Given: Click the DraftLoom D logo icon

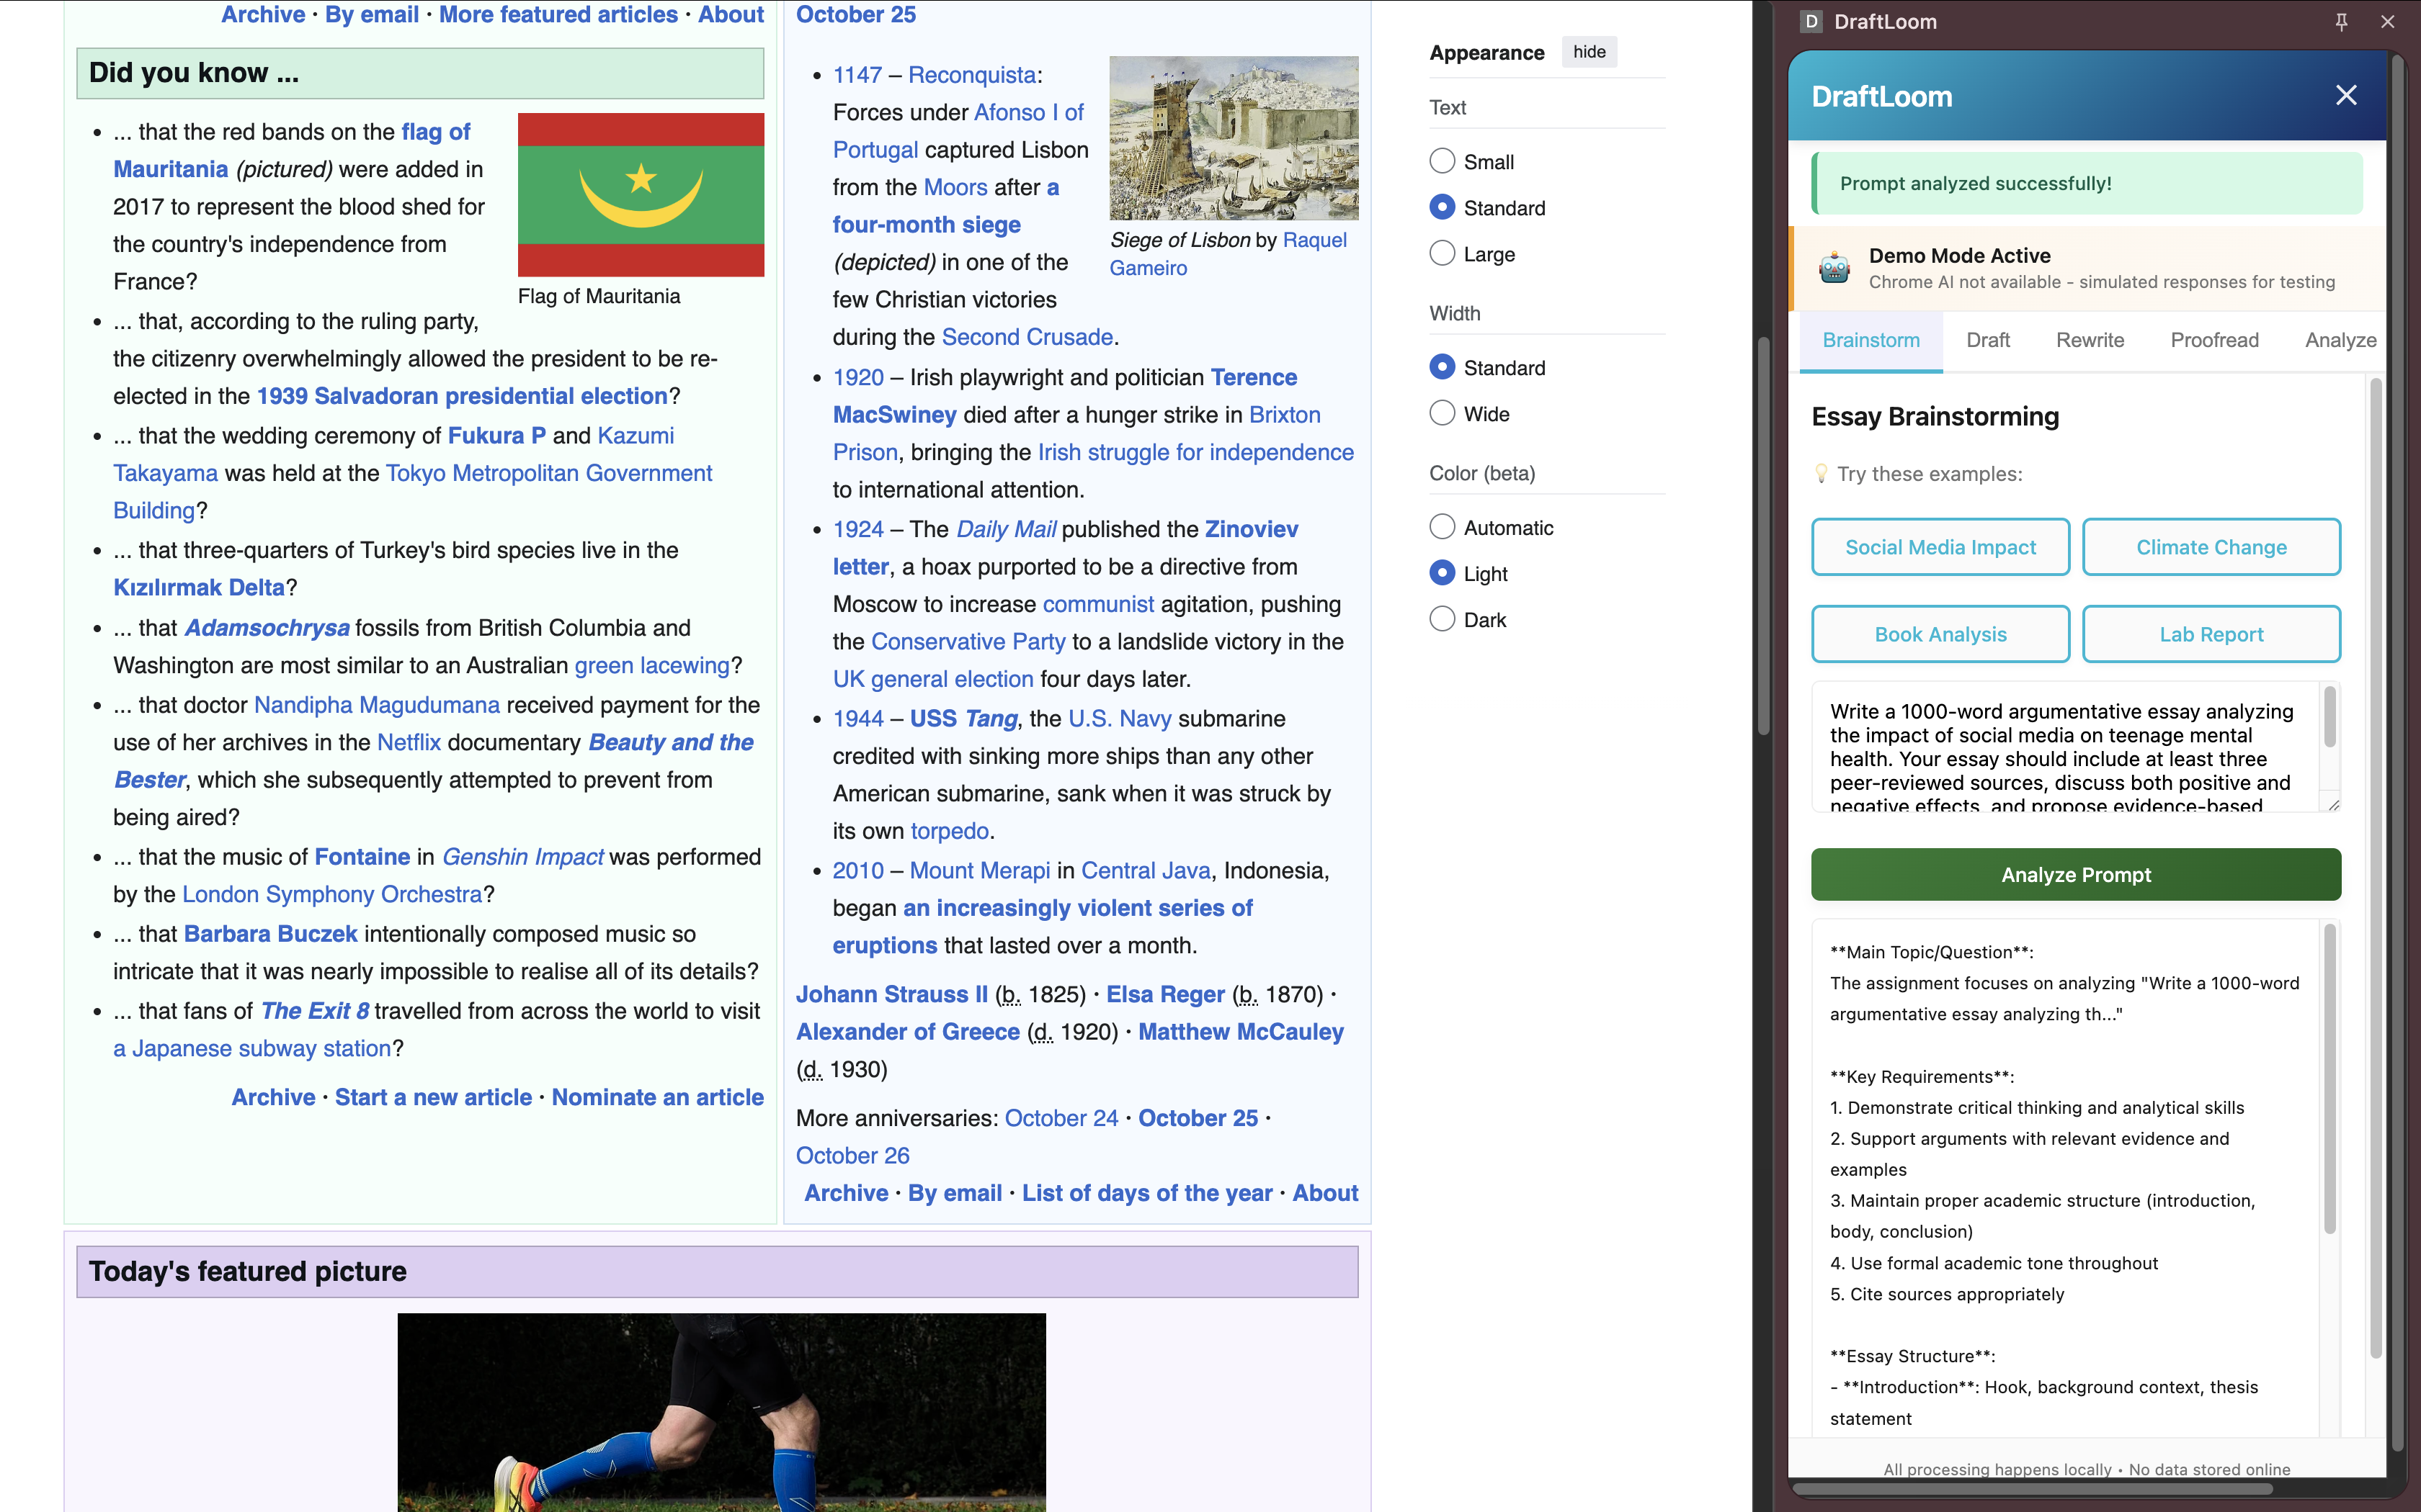Looking at the screenshot, I should (x=1811, y=22).
